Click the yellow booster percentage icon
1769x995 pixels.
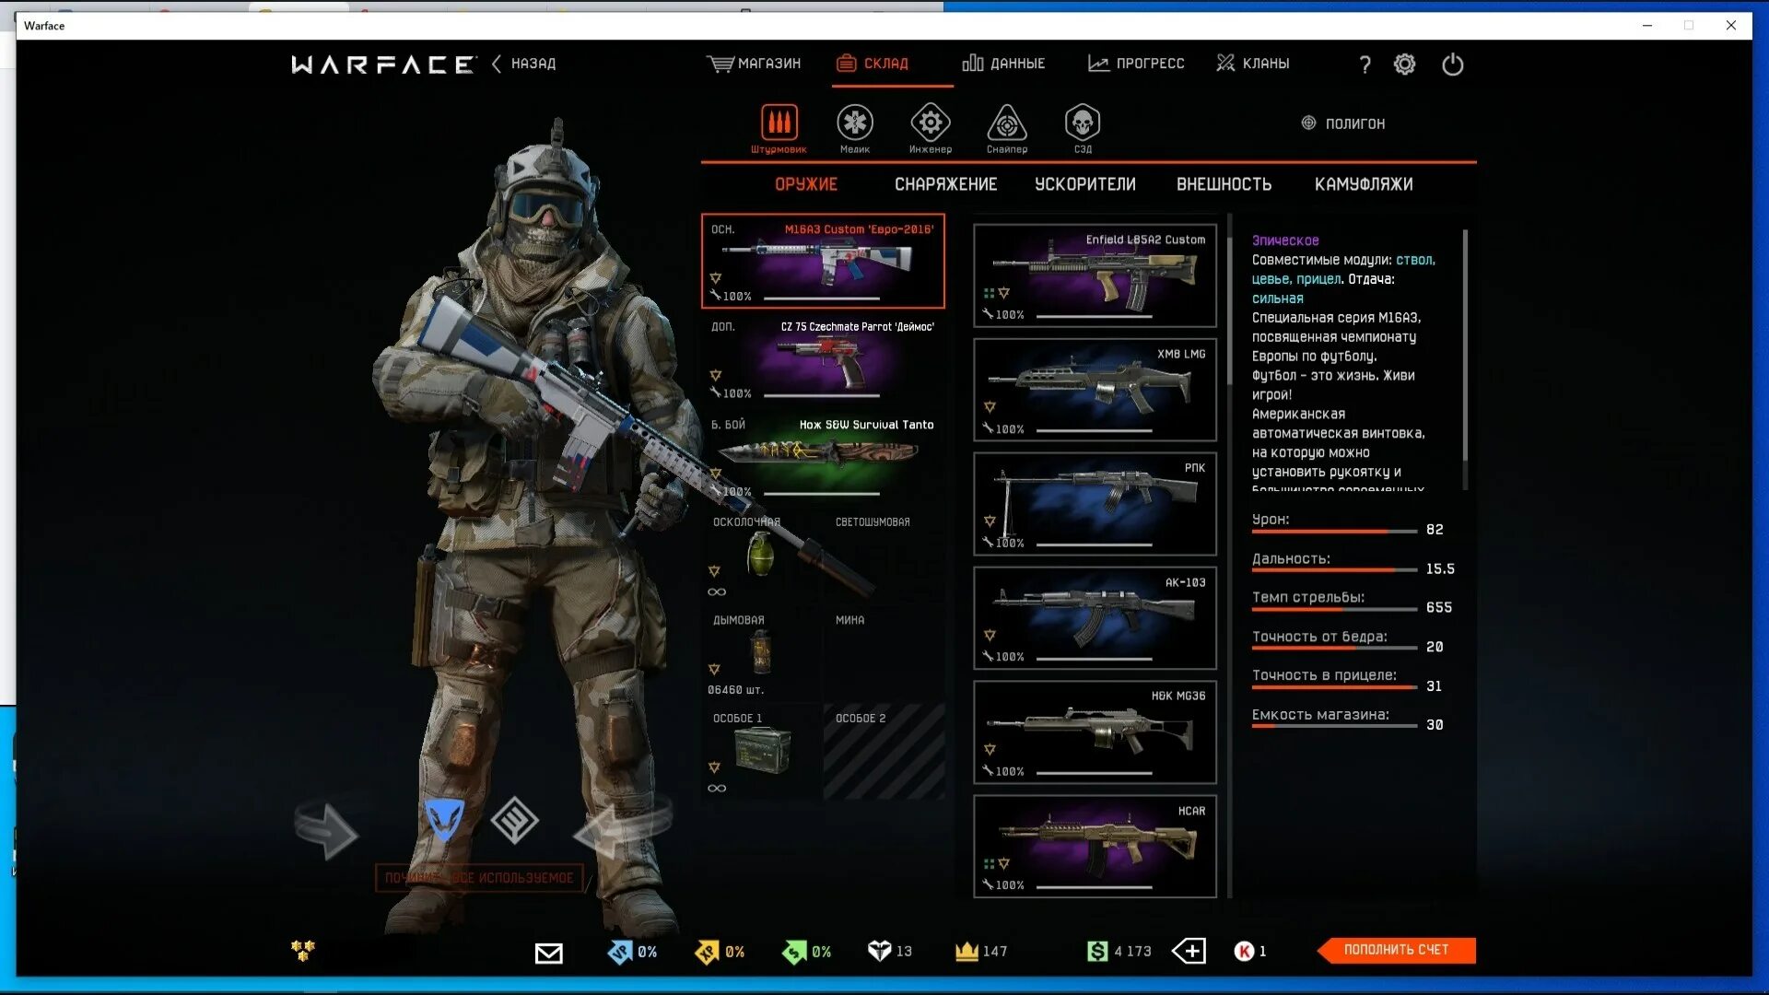[x=707, y=952]
